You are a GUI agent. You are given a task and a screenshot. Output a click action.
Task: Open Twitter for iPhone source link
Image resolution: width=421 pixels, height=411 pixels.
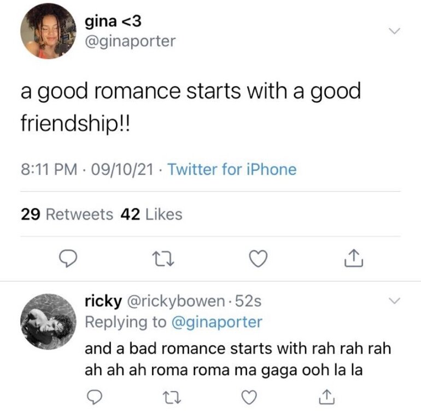pyautogui.click(x=232, y=169)
